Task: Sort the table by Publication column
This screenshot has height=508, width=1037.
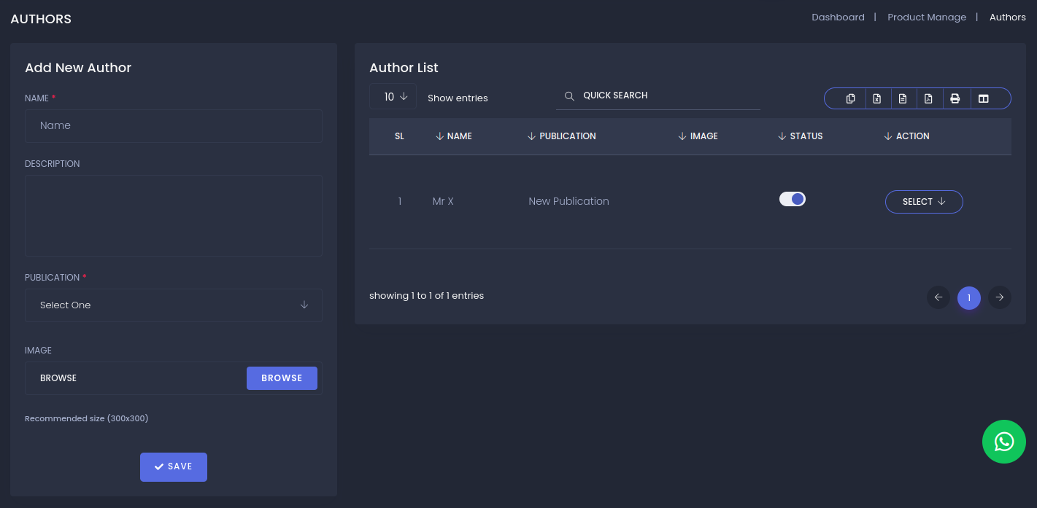Action: [x=561, y=136]
